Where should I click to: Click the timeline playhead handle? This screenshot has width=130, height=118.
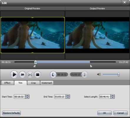(36, 62)
